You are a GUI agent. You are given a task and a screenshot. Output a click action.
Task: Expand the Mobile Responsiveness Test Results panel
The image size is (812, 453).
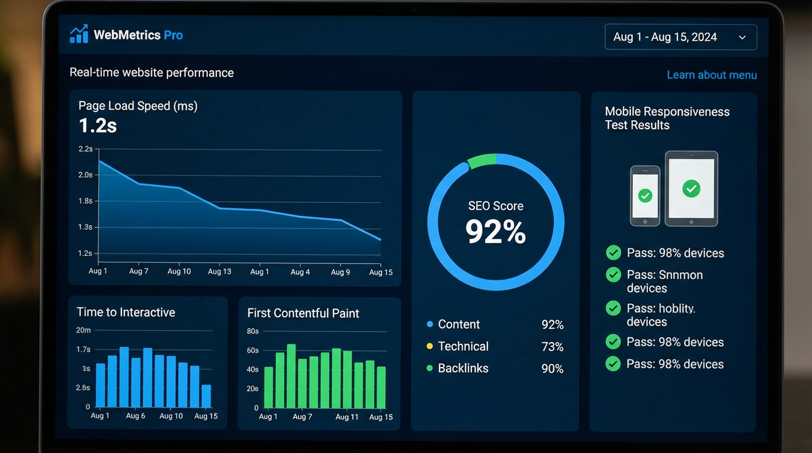coord(667,118)
